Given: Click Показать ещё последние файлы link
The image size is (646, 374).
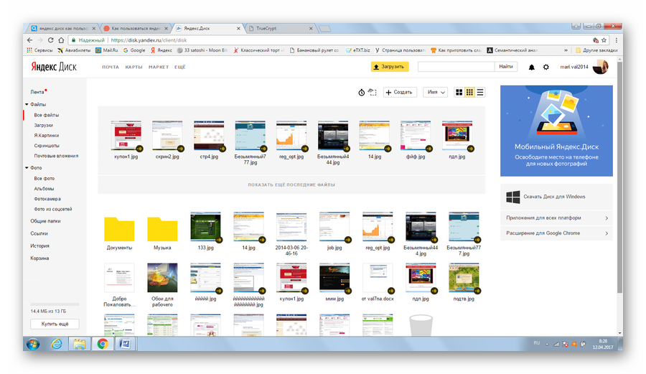Looking at the screenshot, I should [291, 184].
